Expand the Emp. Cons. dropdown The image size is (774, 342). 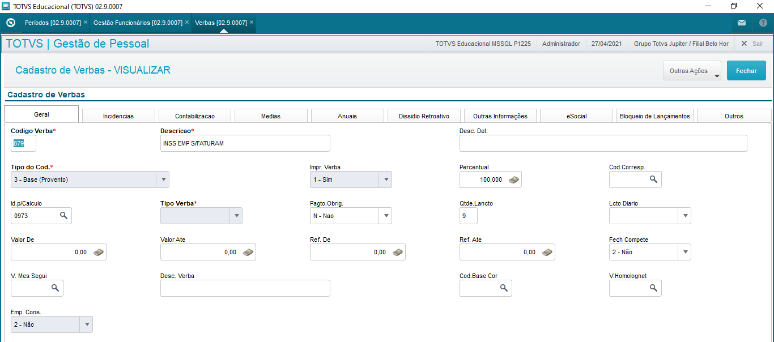(87, 324)
